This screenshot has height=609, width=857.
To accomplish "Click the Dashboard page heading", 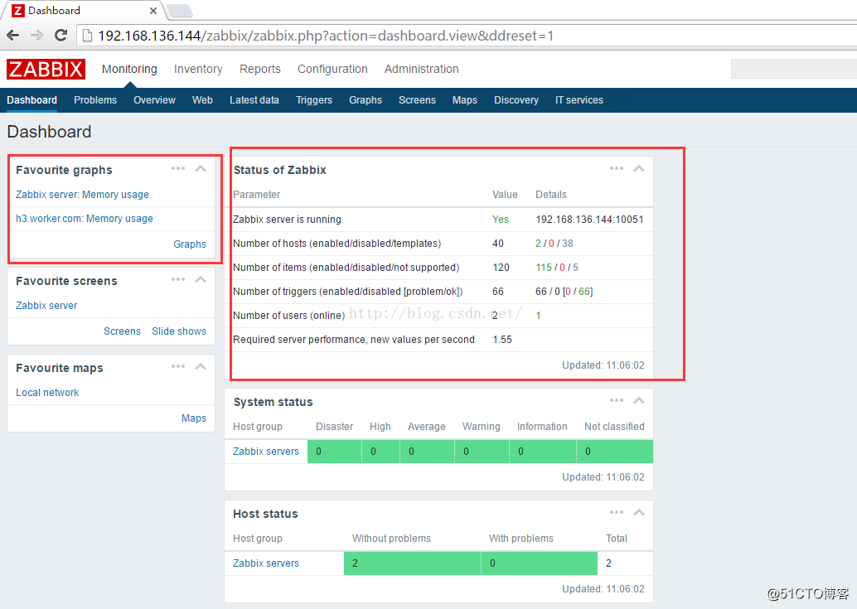I will pyautogui.click(x=49, y=132).
